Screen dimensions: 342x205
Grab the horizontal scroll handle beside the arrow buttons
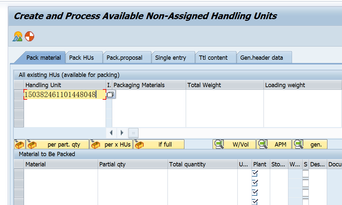[x=133, y=133]
